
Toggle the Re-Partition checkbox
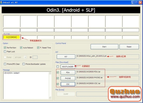tap(5, 47)
